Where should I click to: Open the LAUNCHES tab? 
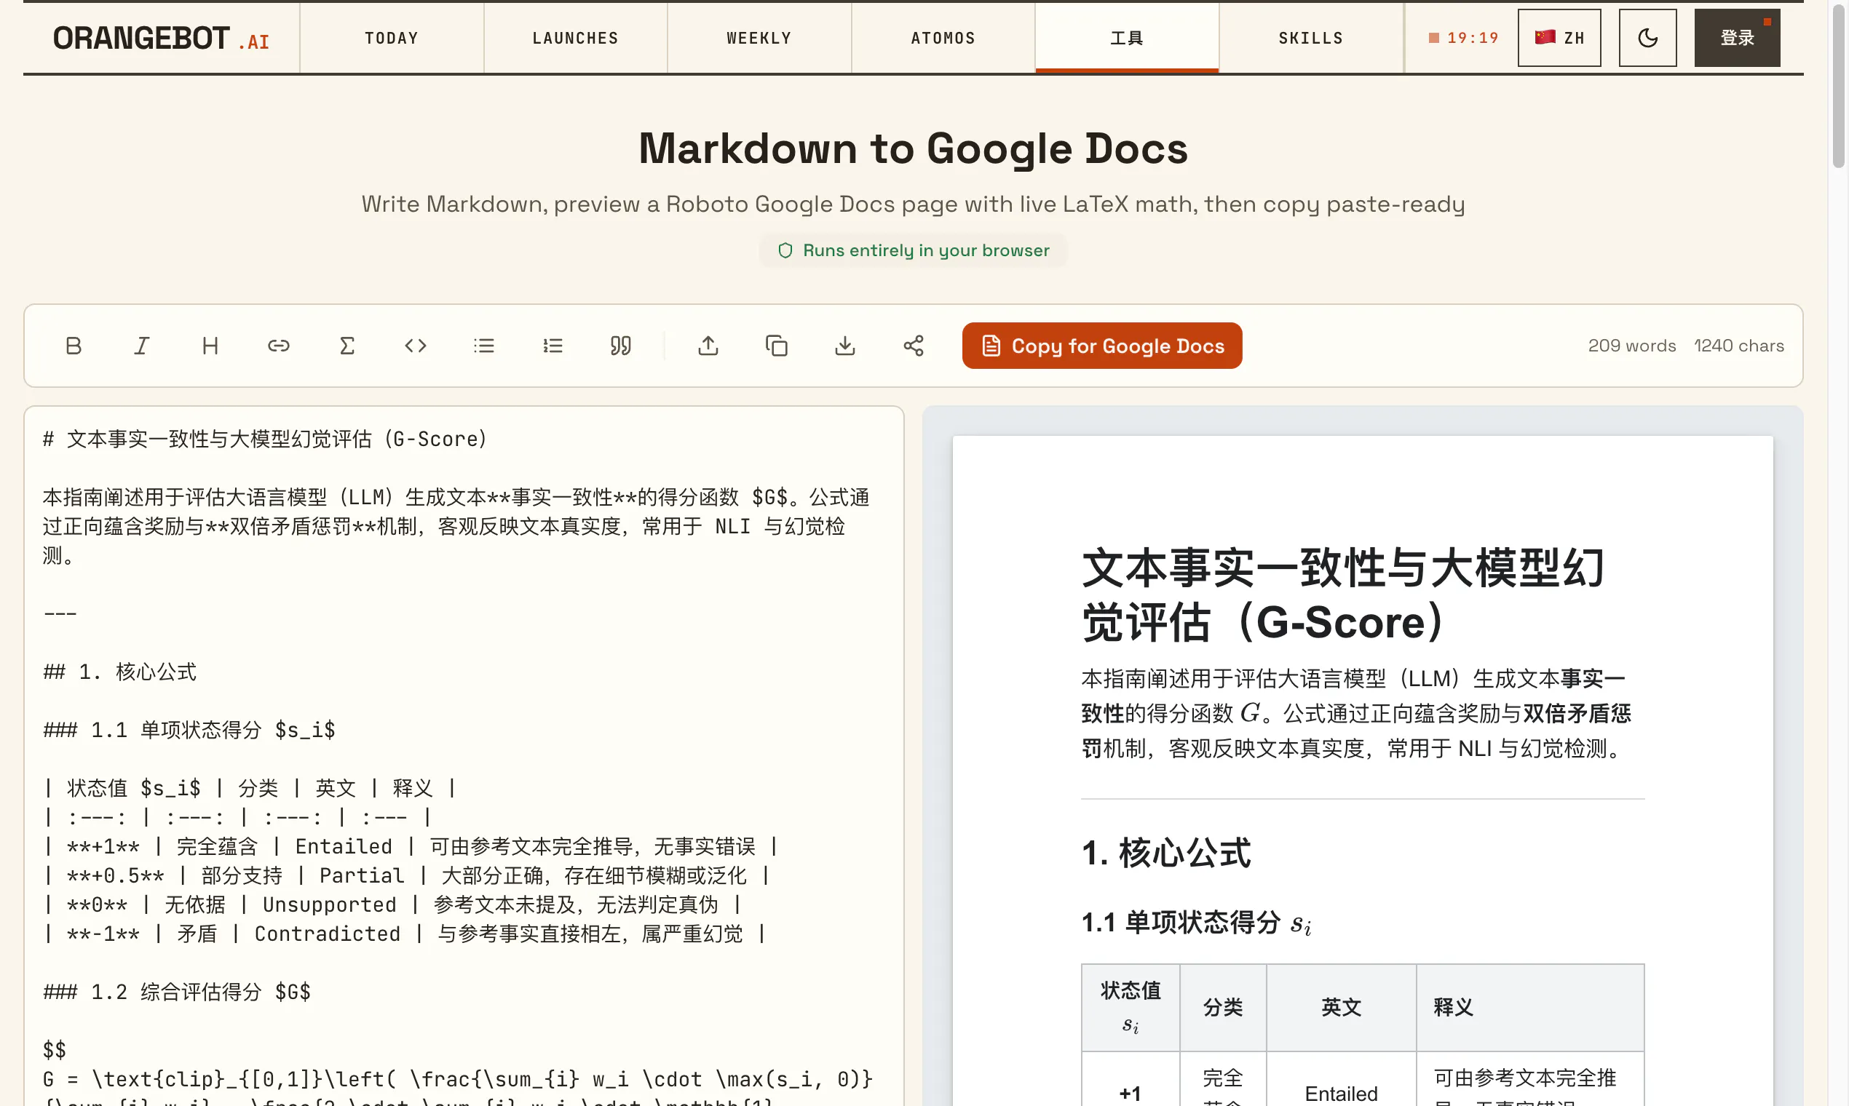pyautogui.click(x=576, y=38)
